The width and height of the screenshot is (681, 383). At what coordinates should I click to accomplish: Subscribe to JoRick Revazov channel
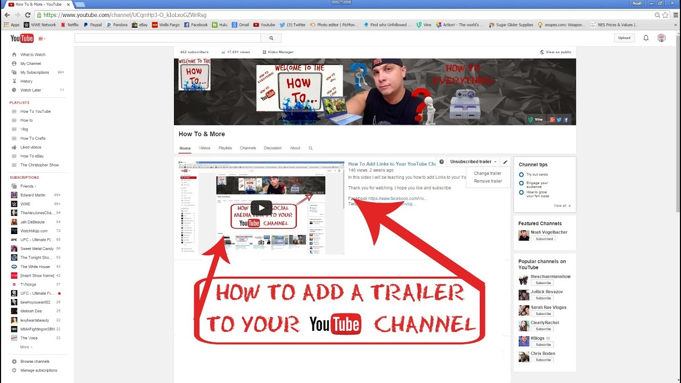click(542, 298)
